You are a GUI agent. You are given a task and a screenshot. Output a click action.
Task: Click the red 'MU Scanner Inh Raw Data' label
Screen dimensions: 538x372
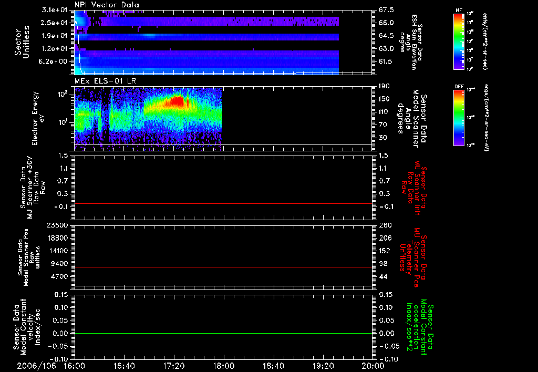click(415, 188)
